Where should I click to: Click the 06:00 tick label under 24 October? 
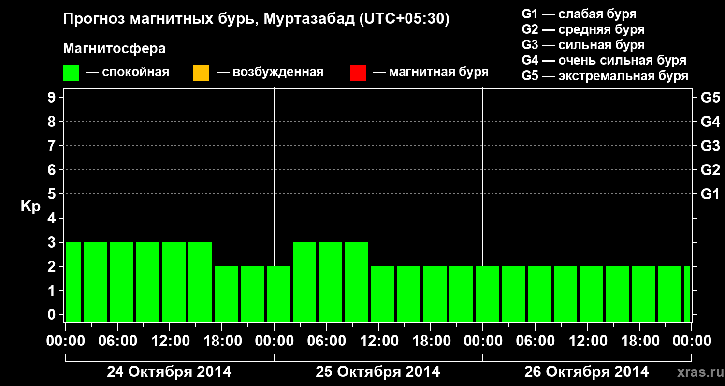tap(117, 341)
